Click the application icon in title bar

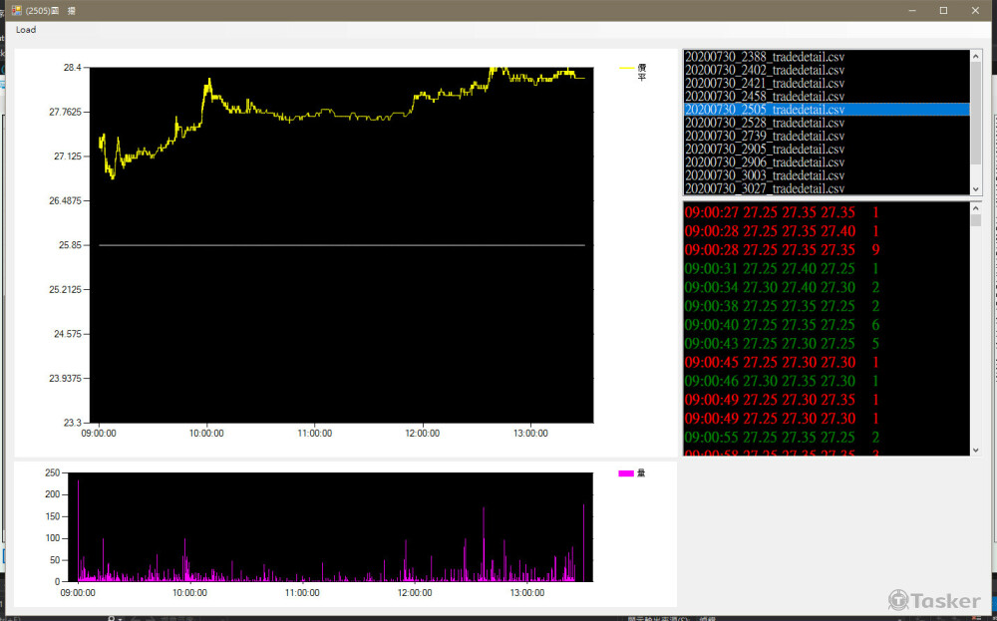point(17,10)
